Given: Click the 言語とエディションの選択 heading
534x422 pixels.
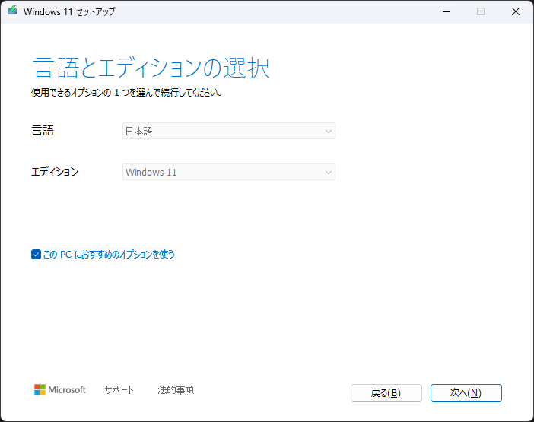Looking at the screenshot, I should [151, 68].
